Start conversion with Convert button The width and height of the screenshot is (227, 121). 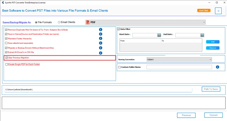213,115
